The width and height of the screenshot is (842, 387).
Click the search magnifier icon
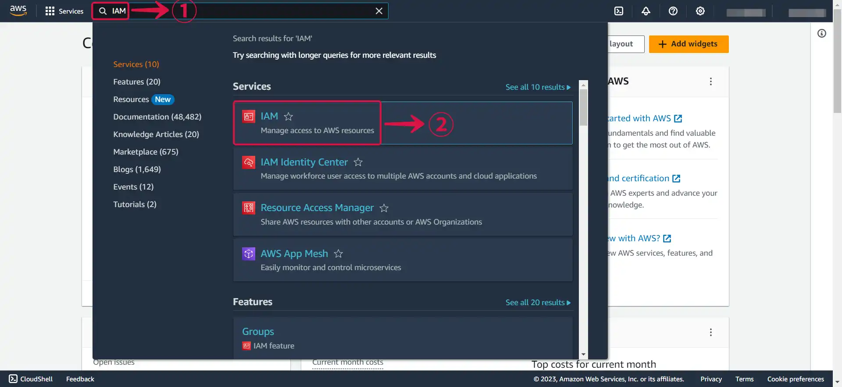tap(103, 11)
